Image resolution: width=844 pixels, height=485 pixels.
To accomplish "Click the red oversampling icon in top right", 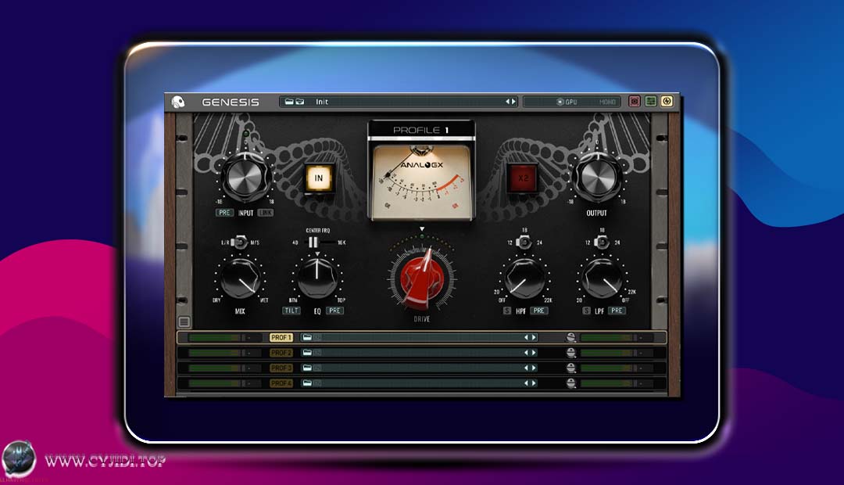I will click(x=635, y=102).
